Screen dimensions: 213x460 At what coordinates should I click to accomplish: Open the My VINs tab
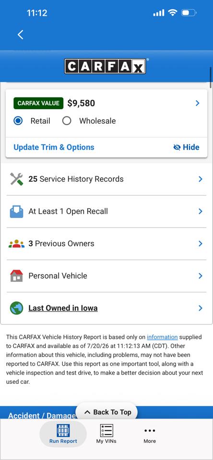click(x=106, y=434)
